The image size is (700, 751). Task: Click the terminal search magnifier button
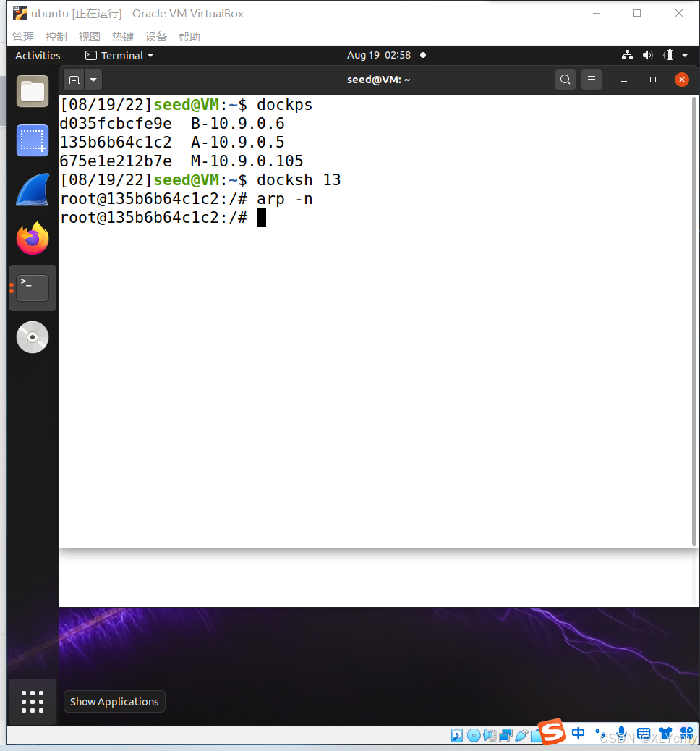(x=565, y=80)
